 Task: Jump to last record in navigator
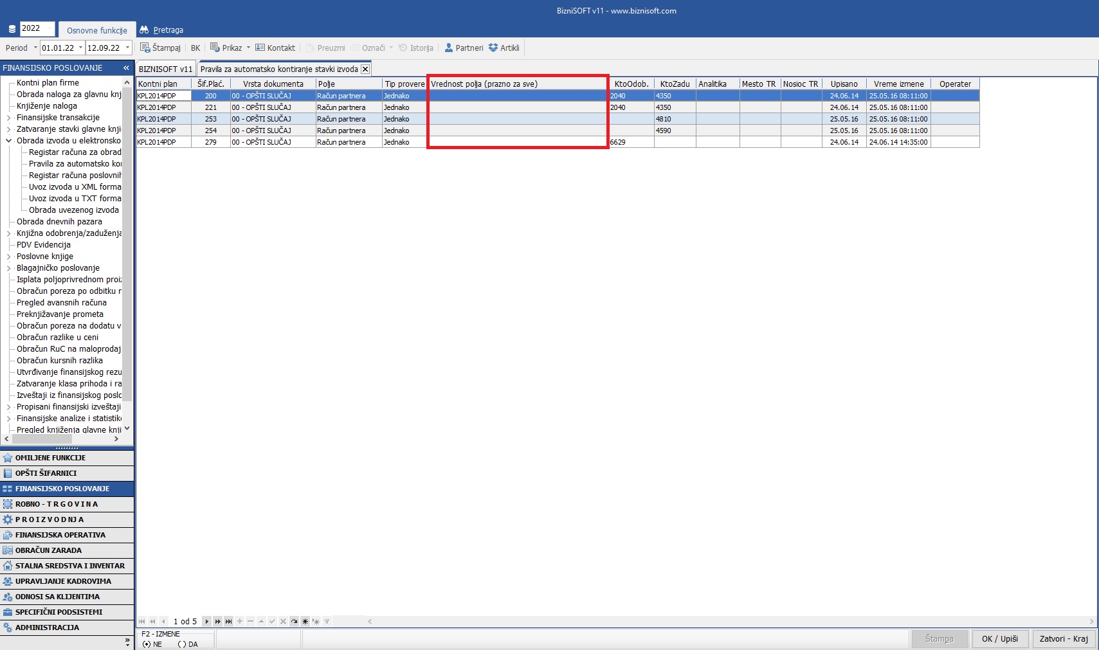(228, 621)
